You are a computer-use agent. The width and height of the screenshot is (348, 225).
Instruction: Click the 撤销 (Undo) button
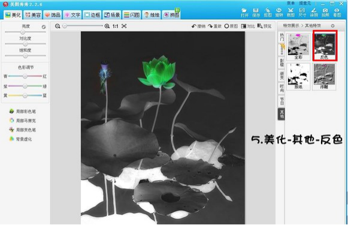coord(198,26)
